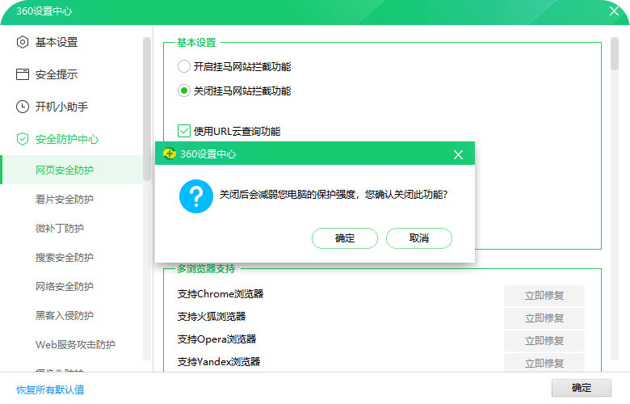Click bottom-right 确定 button of settings window

click(582, 388)
